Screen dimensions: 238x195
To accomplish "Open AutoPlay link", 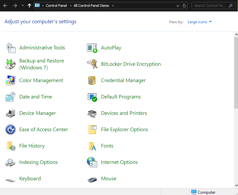I will (111, 48).
